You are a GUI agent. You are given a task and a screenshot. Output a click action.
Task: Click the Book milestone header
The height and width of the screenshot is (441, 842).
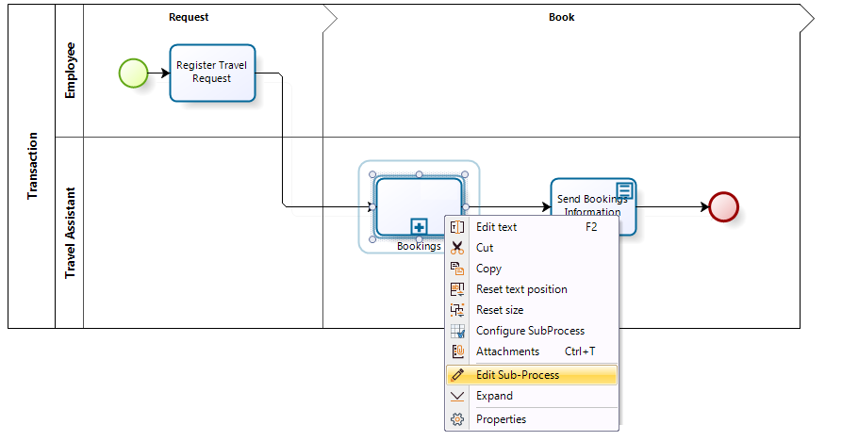561,17
